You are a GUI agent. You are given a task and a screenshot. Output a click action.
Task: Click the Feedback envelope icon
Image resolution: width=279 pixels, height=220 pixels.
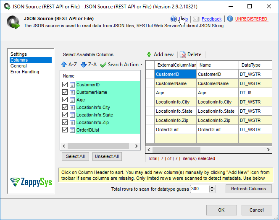tap(196, 19)
